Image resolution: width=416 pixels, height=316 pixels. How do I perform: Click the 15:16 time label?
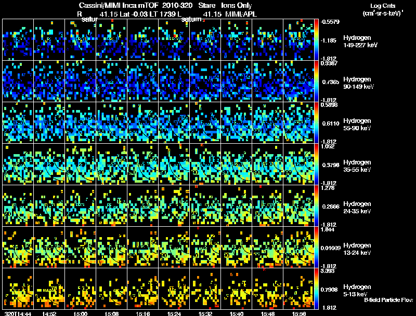coord(142,313)
